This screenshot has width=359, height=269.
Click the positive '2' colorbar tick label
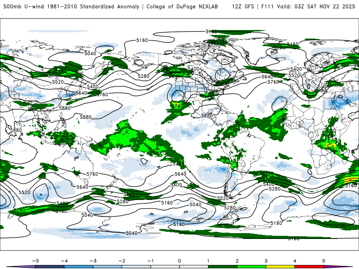[x=237, y=261]
